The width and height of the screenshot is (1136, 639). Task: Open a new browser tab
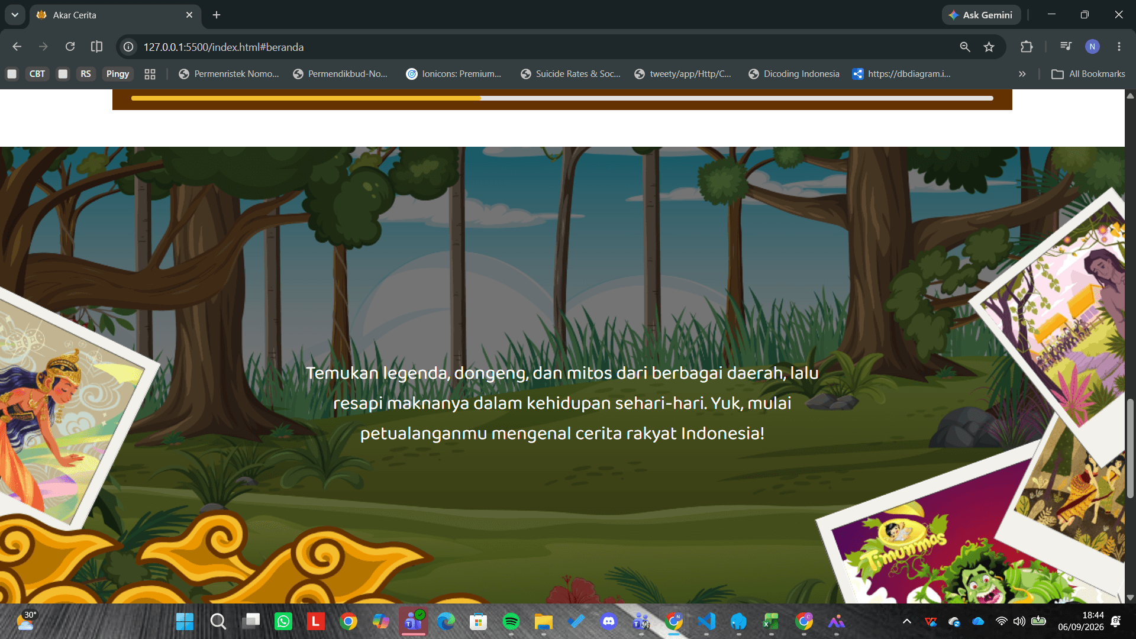pos(217,15)
